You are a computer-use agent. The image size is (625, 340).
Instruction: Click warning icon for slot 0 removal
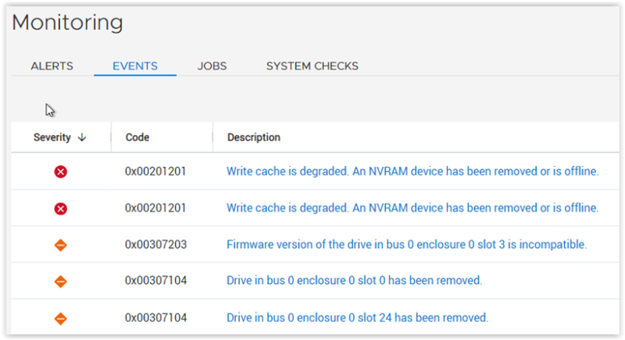click(x=61, y=281)
